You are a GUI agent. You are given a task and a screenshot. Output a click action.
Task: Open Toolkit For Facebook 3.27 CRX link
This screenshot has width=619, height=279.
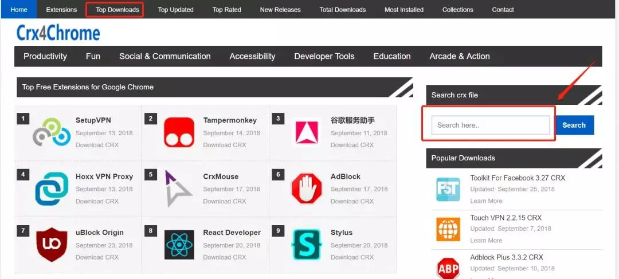pos(518,178)
